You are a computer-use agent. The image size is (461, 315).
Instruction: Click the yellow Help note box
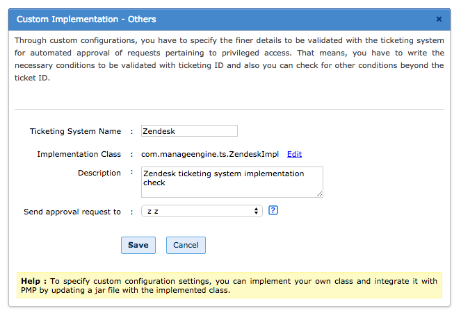tap(229, 285)
